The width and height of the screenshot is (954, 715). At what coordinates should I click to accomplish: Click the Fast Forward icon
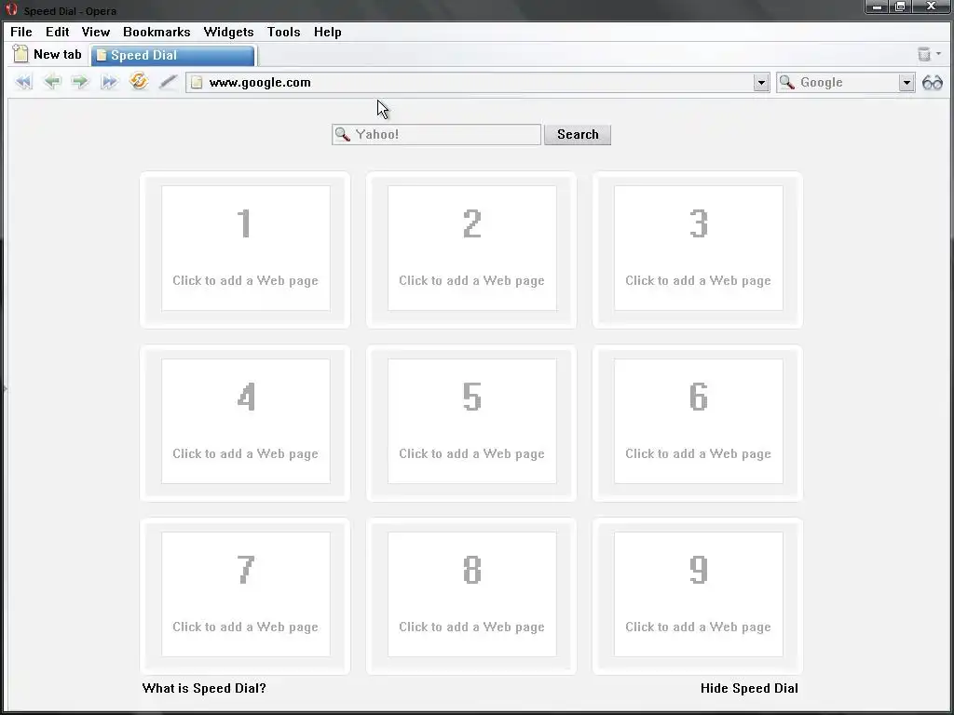pyautogui.click(x=109, y=82)
